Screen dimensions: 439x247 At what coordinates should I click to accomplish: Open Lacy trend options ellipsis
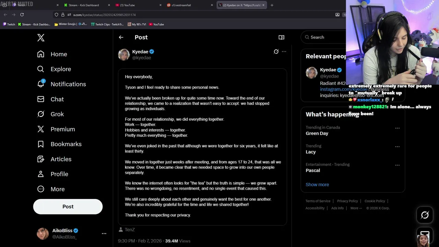pyautogui.click(x=397, y=146)
